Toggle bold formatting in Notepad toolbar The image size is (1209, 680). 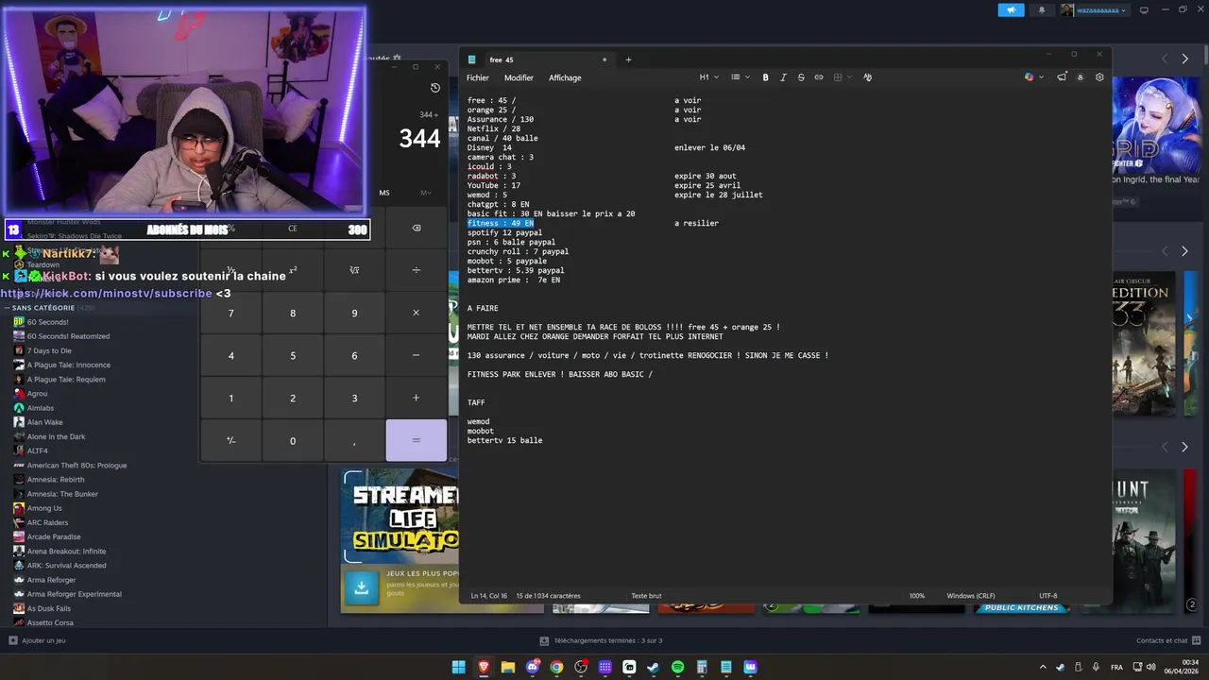point(765,77)
